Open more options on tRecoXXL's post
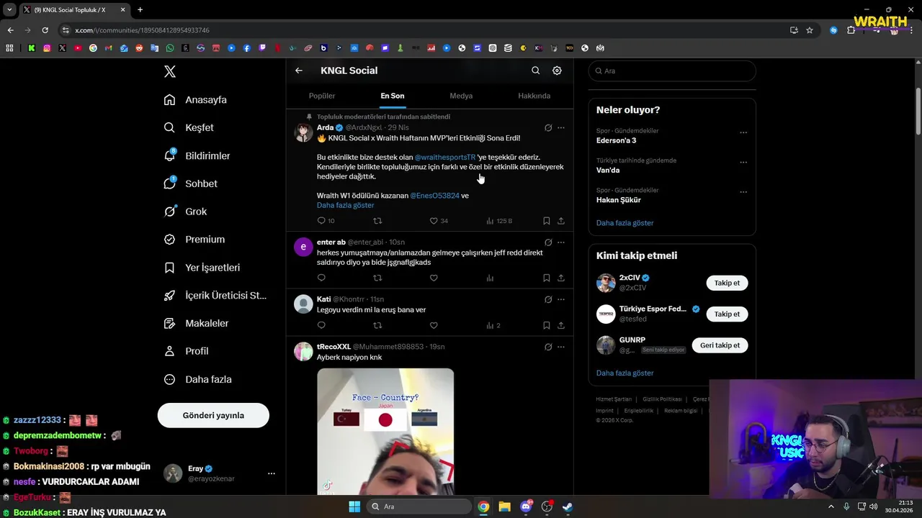The image size is (922, 518). [561, 347]
